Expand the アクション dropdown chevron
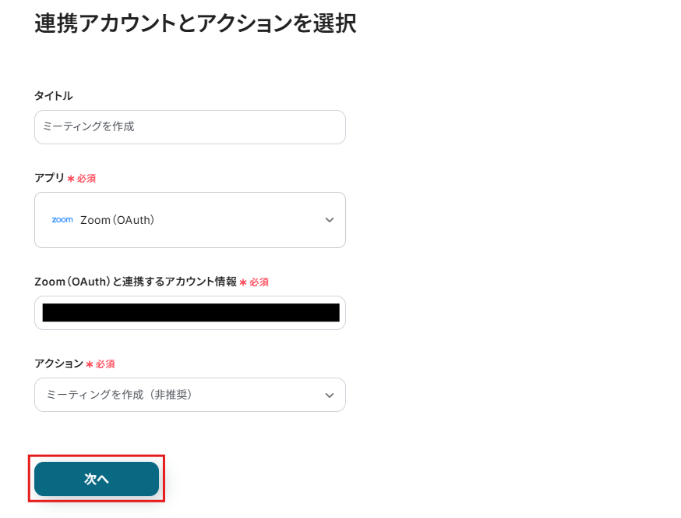The width and height of the screenshot is (681, 518). coord(329,395)
